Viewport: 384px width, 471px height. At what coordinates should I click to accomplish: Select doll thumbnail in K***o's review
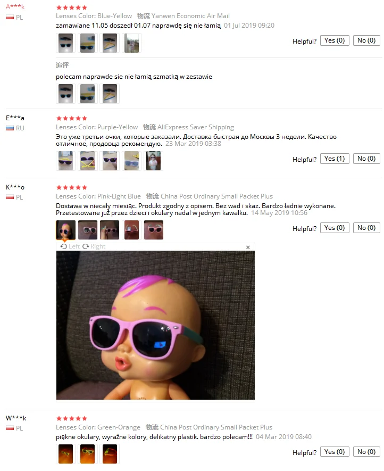(x=66, y=230)
